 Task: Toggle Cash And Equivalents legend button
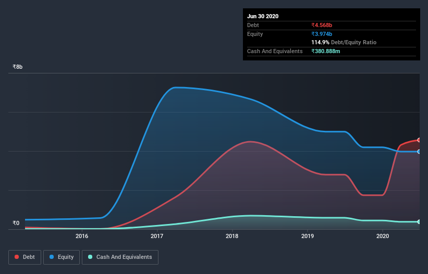[120, 257]
